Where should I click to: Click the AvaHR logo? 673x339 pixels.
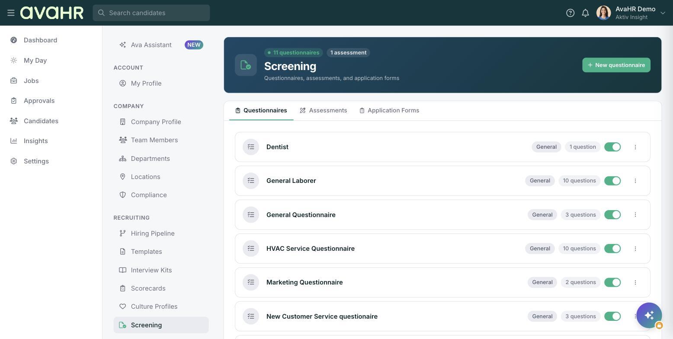tap(52, 13)
